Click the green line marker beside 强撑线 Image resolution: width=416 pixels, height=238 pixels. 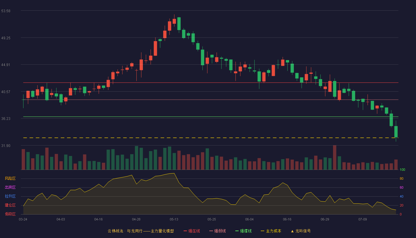click(237, 231)
